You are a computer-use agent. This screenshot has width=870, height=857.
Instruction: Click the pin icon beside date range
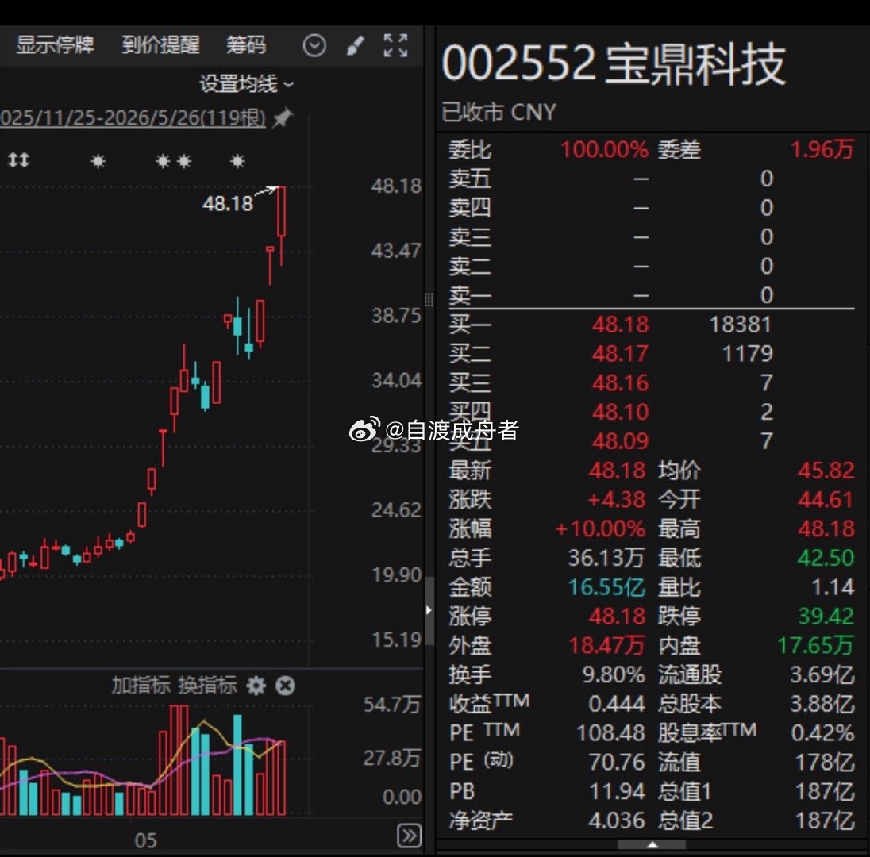pyautogui.click(x=283, y=117)
